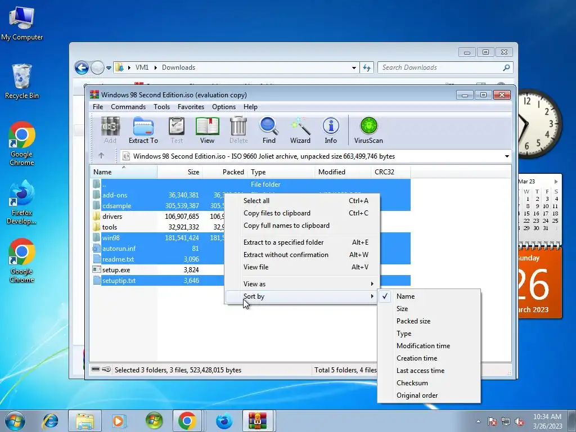Click the Search Downloads field
Screen dimensions: 576x432
[x=440, y=67]
